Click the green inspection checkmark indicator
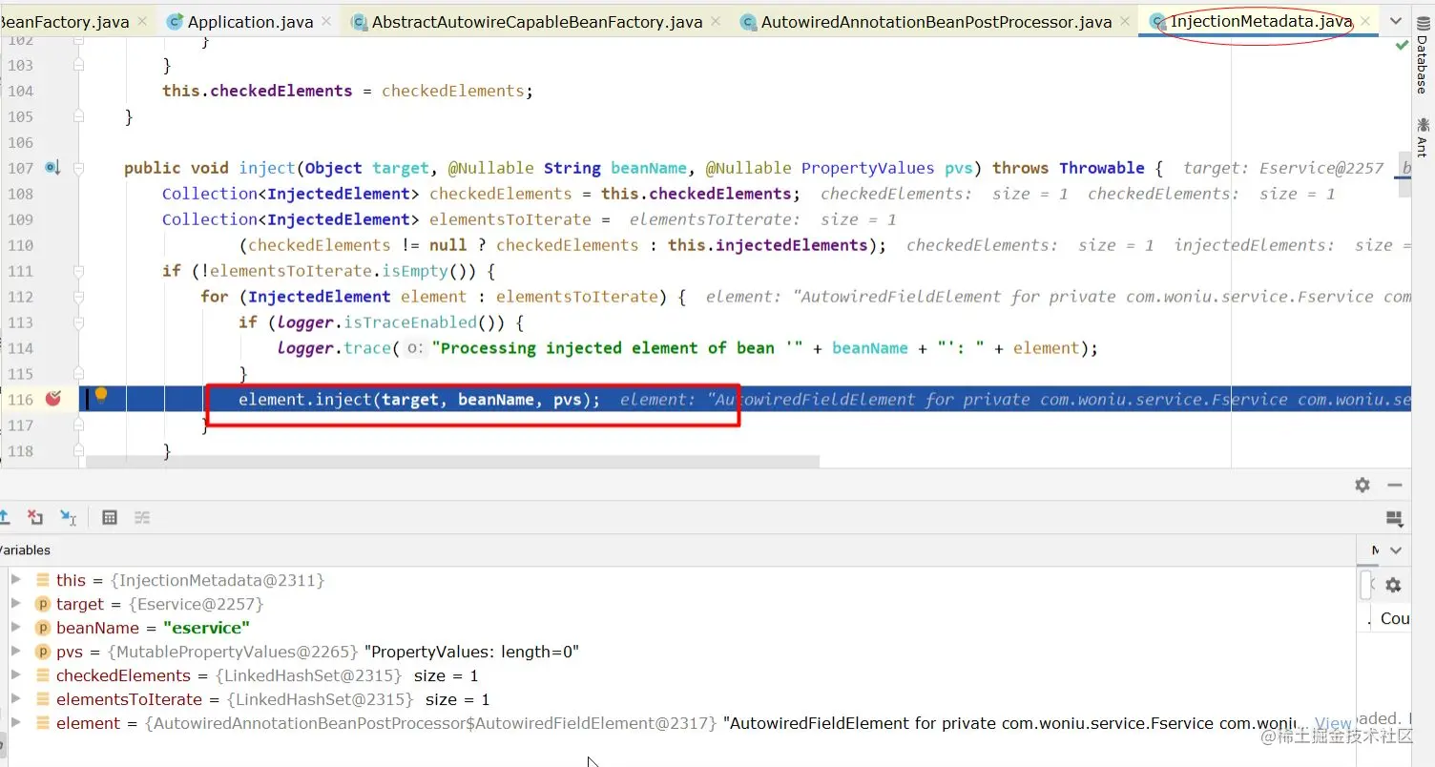 [1402, 45]
